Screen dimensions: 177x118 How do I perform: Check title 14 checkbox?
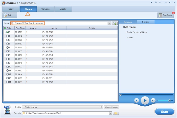click(x=7, y=82)
